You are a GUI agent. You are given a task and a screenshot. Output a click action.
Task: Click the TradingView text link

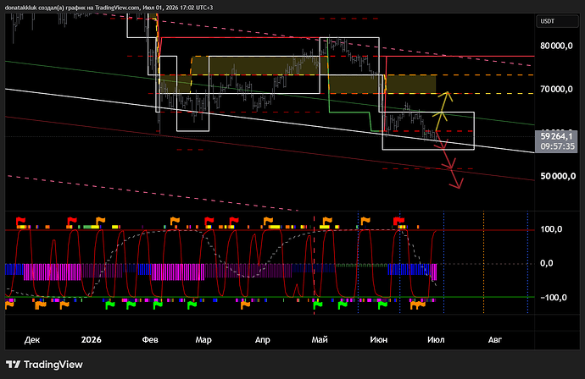(x=53, y=365)
